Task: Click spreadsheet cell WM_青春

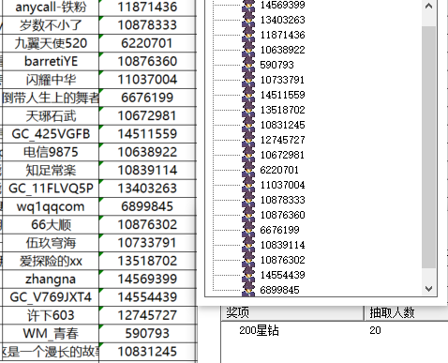Action: tap(51, 333)
